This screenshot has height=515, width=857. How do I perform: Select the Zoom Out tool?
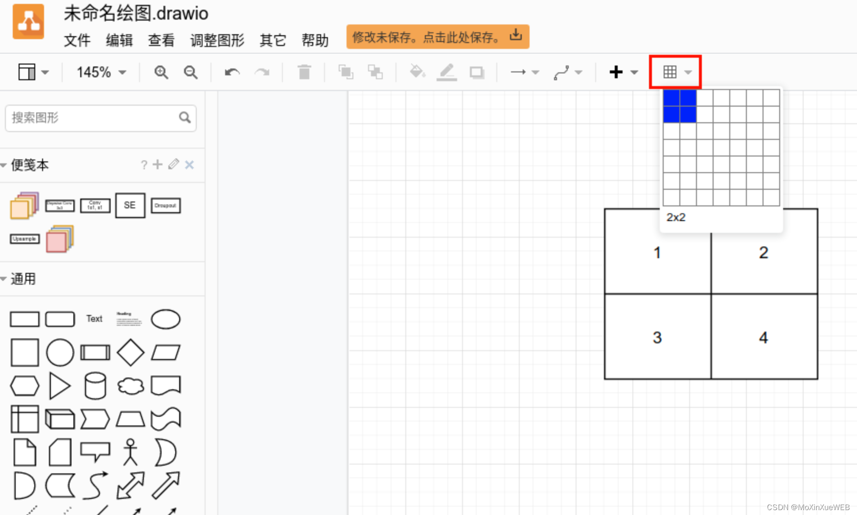[190, 72]
